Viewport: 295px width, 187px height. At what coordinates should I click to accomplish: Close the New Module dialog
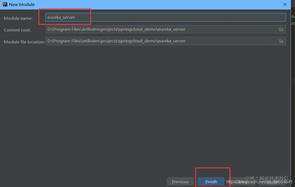[x=285, y=4]
